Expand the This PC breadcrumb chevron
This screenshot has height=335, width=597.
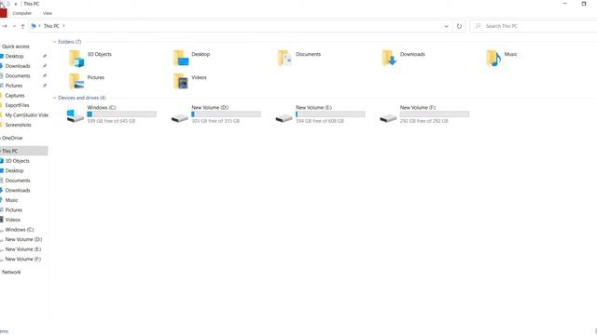tap(64, 26)
